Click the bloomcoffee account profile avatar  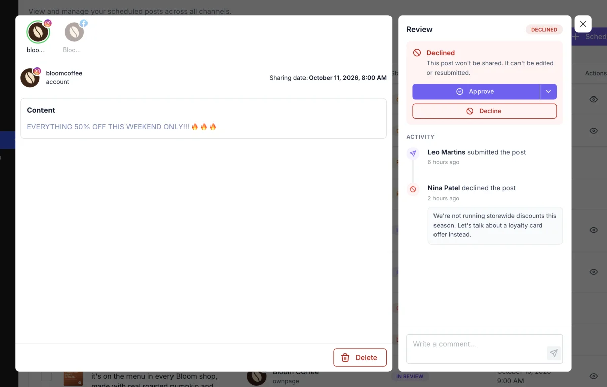click(30, 78)
